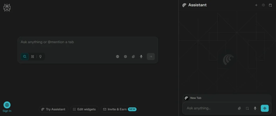This screenshot has height=116, width=276.
Task: Pop out the Assistant panel window icon
Action: (x=270, y=5)
